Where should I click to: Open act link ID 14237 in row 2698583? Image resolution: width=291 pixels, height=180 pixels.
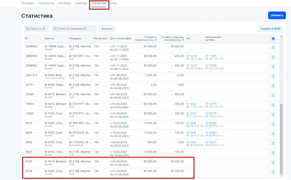coord(192,56)
